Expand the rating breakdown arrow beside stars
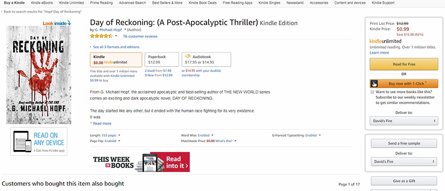The image size is (445, 191). tap(116, 36)
